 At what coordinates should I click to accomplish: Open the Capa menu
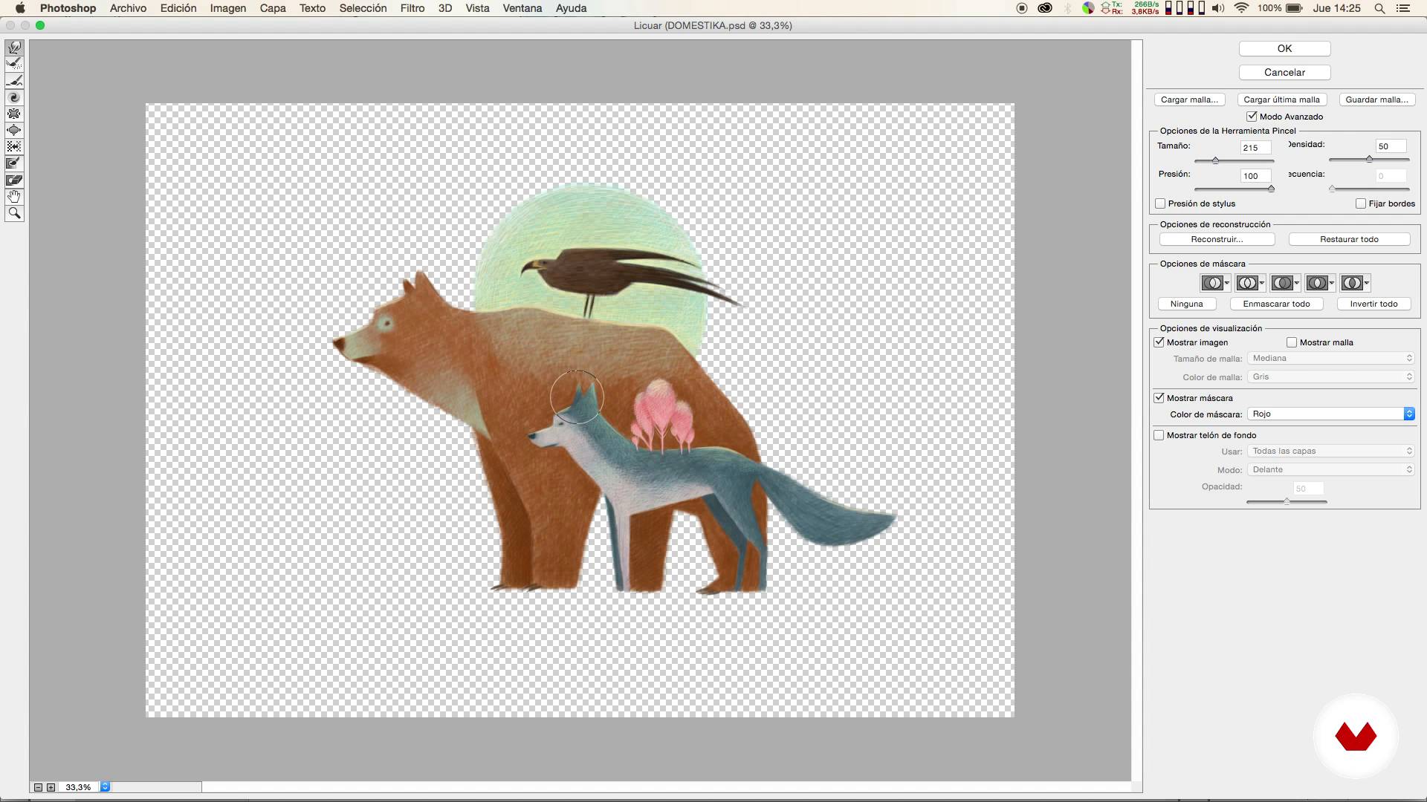tap(273, 8)
